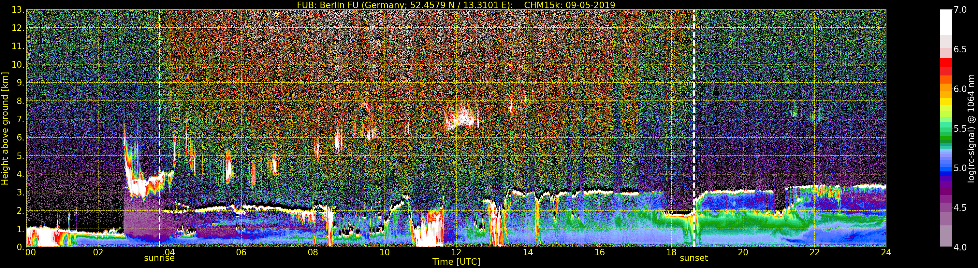The width and height of the screenshot is (978, 268).
Task: Click the '16' time axis tick label
Action: click(600, 252)
